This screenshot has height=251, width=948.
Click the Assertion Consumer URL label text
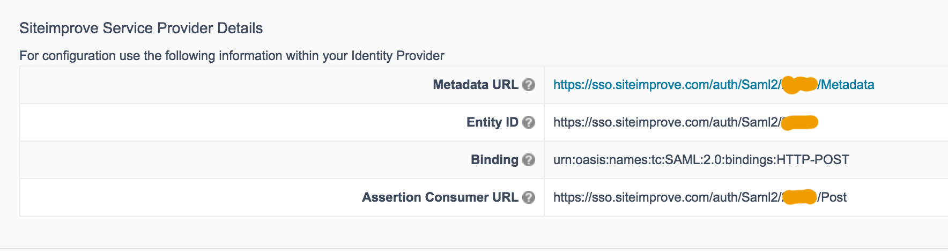440,197
